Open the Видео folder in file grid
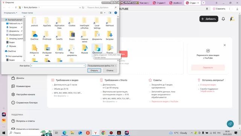 (72, 36)
